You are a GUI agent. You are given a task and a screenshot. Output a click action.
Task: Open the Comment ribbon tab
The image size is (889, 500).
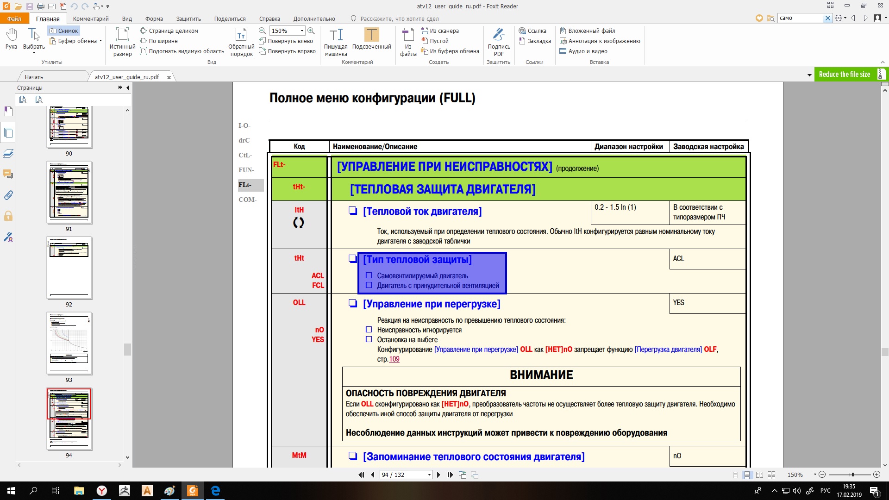pyautogui.click(x=91, y=19)
